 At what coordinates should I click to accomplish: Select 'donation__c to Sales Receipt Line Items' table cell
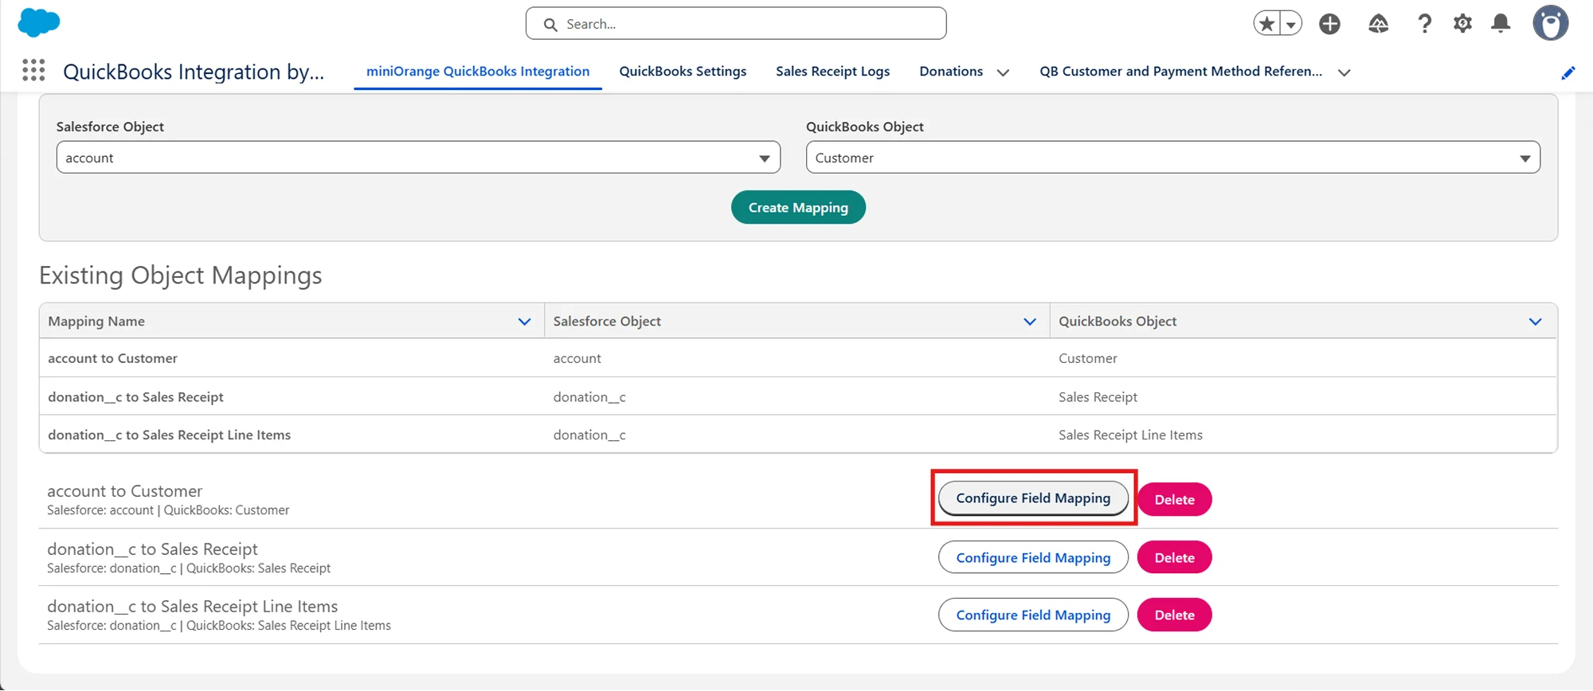click(169, 435)
